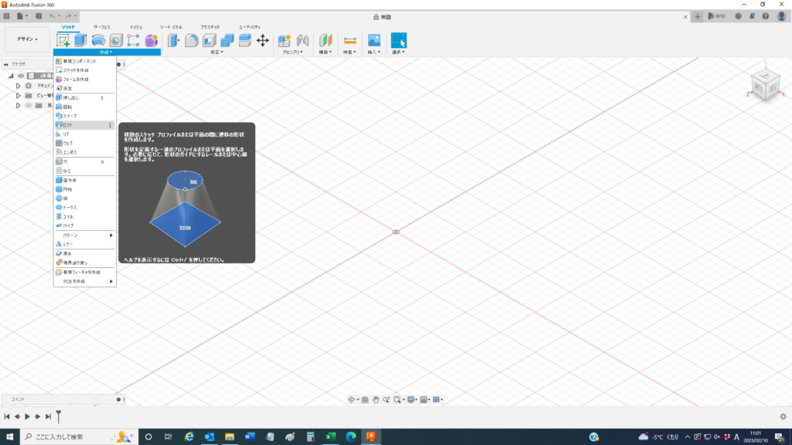Click the Redo arrow

[68, 16]
